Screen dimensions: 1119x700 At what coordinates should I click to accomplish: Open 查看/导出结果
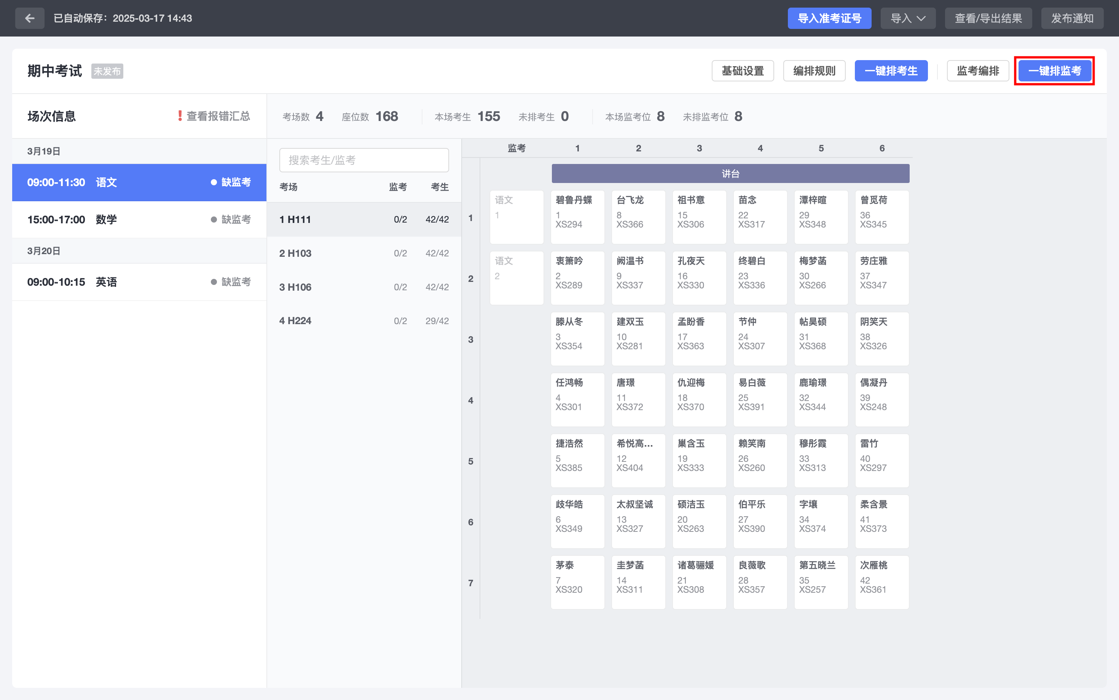pos(988,18)
